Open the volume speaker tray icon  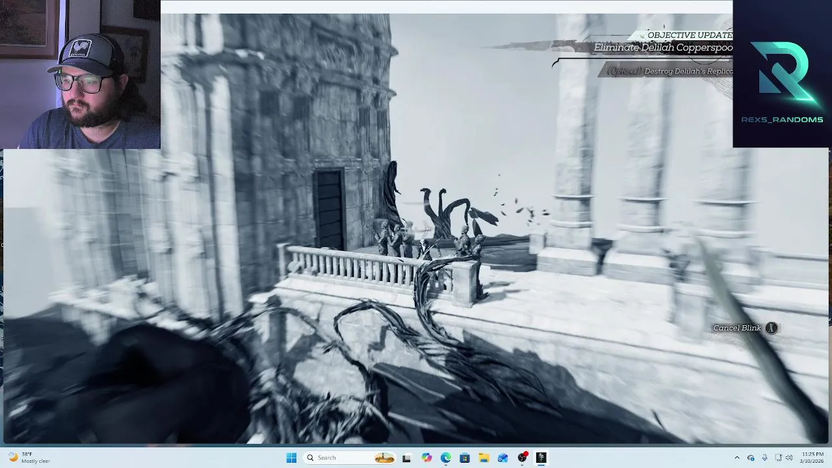tap(789, 458)
